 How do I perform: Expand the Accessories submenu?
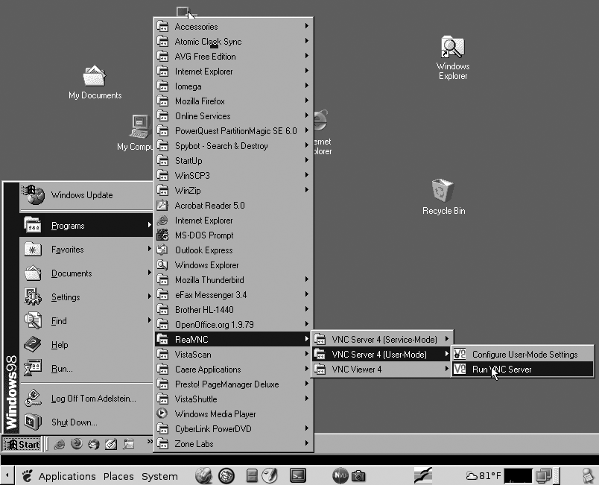195,26
